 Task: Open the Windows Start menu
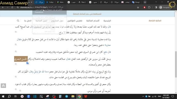pyautogui.click(x=3, y=97)
